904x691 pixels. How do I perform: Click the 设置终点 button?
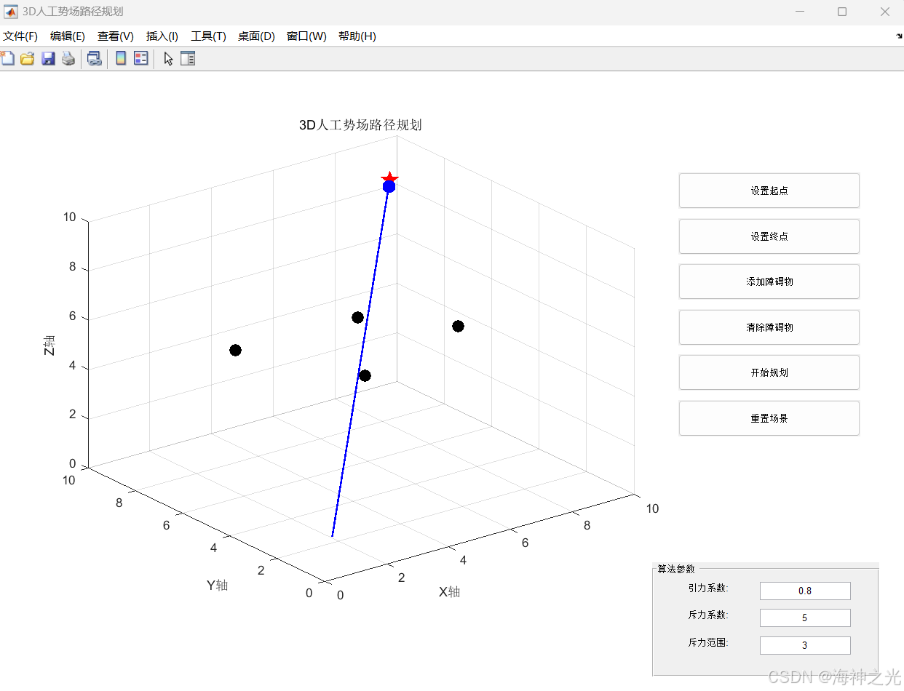click(x=769, y=236)
